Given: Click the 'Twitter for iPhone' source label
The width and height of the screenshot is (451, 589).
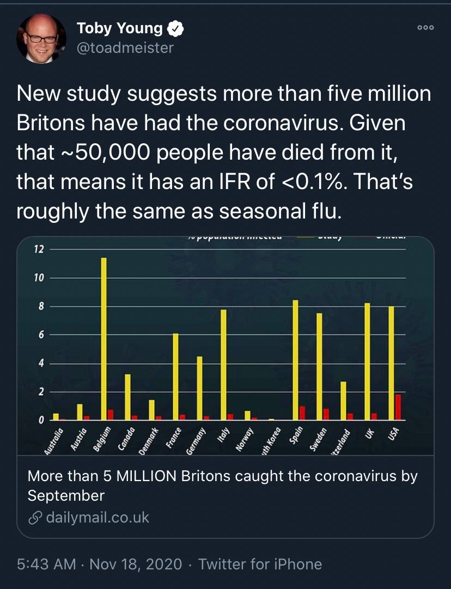Looking at the screenshot, I should pyautogui.click(x=260, y=564).
